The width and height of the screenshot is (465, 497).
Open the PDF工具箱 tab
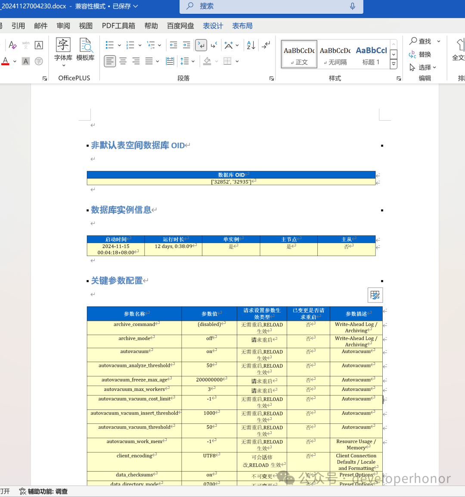118,26
